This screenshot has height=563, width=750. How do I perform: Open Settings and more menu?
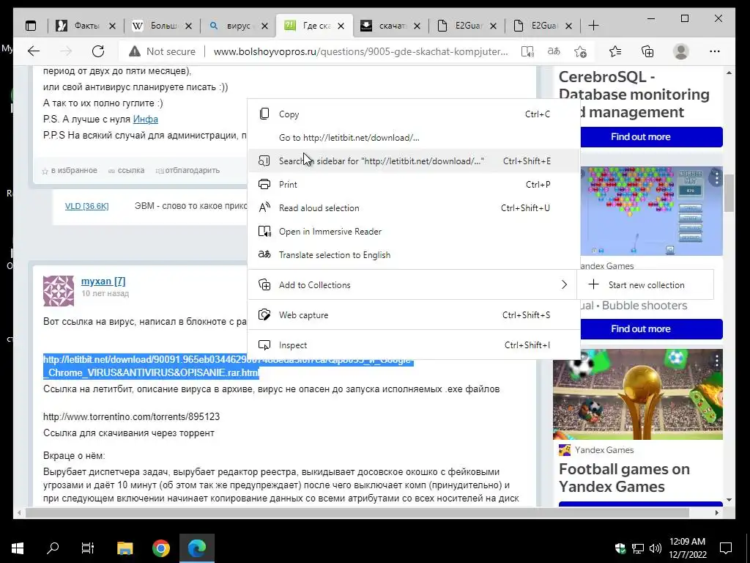tap(715, 51)
